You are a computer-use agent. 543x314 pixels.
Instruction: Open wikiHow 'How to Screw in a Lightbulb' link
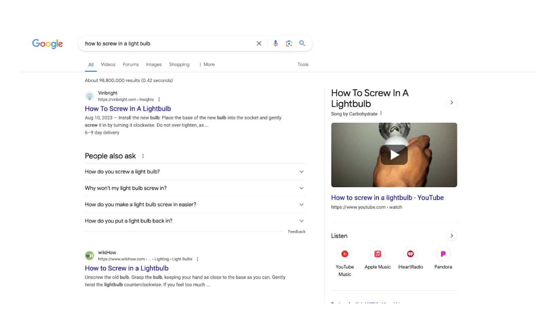tap(126, 268)
